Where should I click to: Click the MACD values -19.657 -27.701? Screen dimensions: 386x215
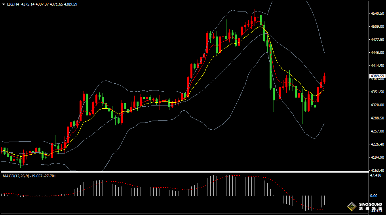pos(42,176)
